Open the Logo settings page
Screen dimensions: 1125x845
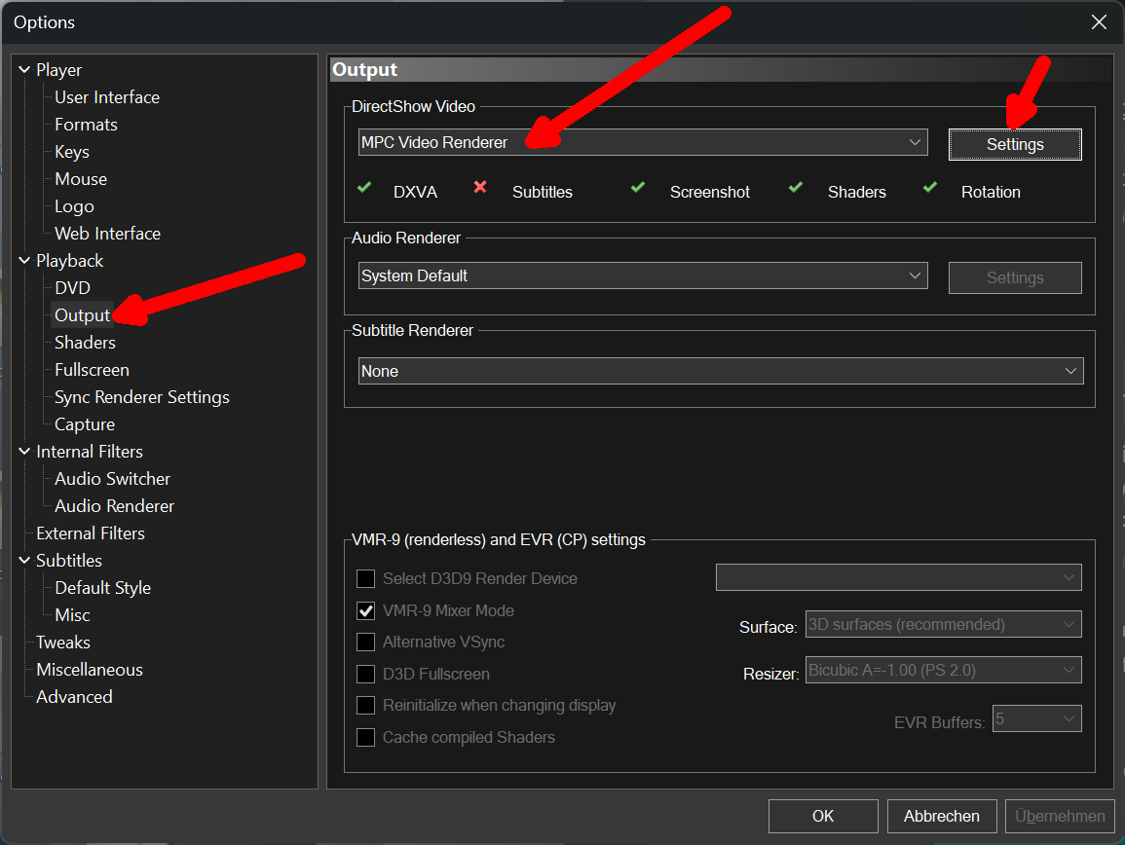[74, 205]
